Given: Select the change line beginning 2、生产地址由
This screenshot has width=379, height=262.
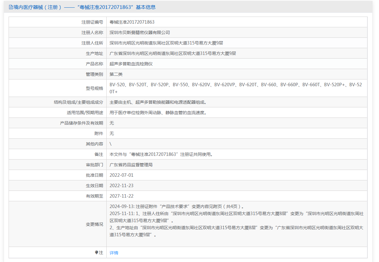Looking at the screenshot, I should tap(236, 231).
